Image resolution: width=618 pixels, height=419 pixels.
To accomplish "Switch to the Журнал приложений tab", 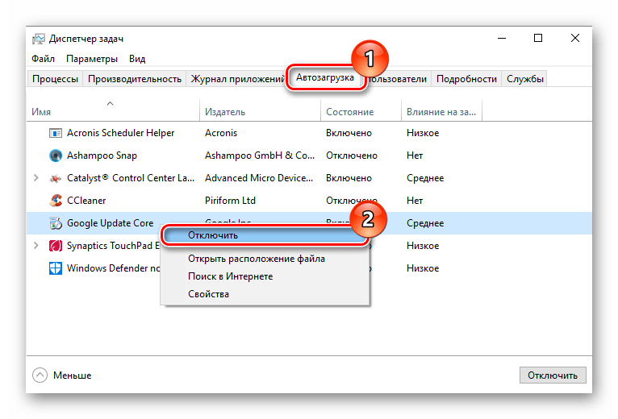I will coord(236,79).
